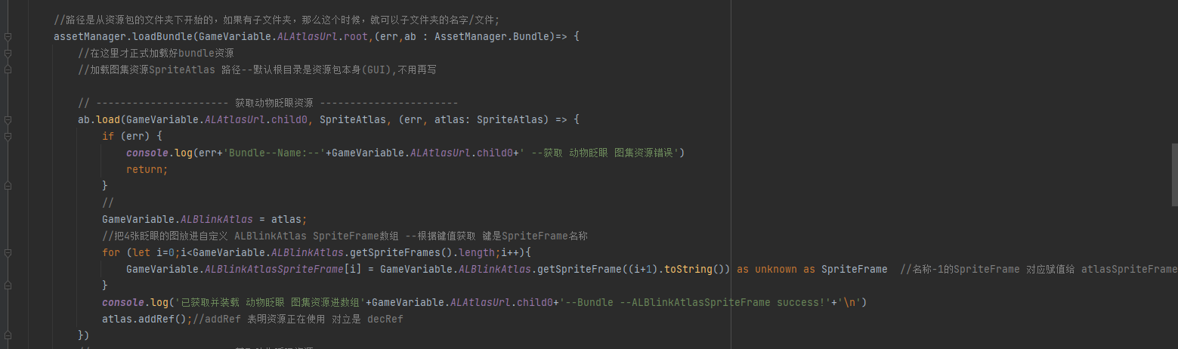Collapse the if (err) block
This screenshot has height=349, width=1178.
(8, 136)
